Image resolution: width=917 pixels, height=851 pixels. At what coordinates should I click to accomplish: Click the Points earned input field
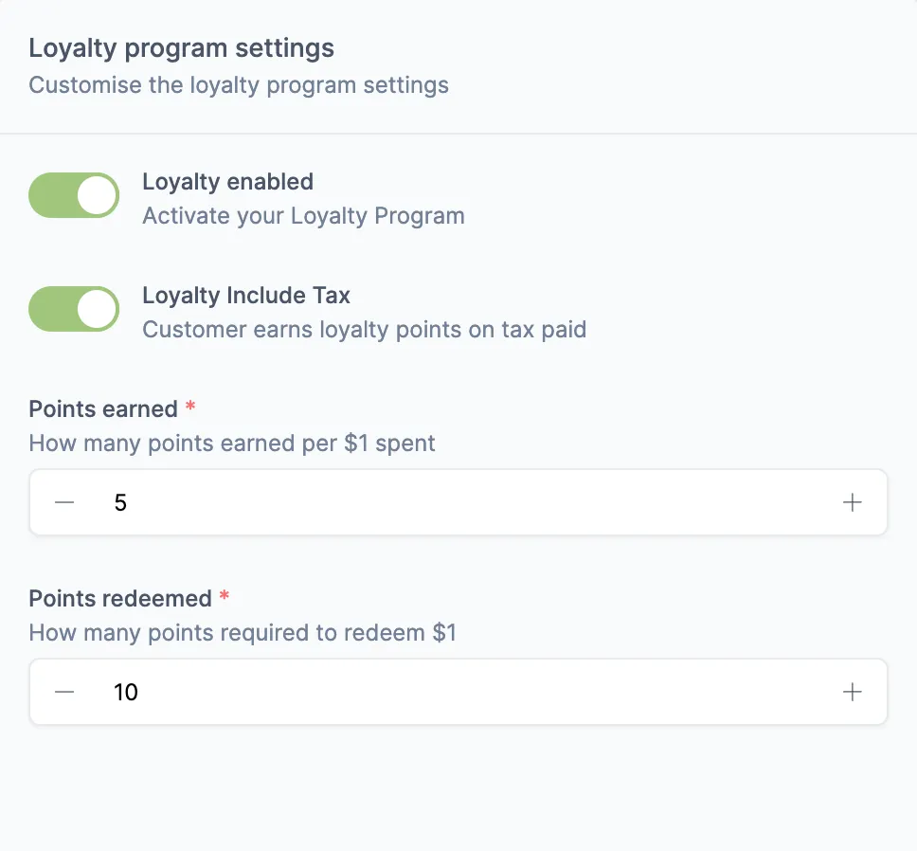point(379,502)
